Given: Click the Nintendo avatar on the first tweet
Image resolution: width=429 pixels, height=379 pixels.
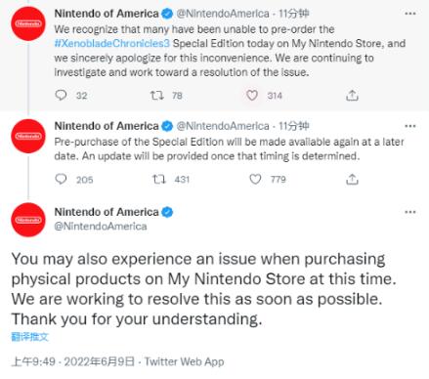Looking at the screenshot, I should click(x=28, y=23).
